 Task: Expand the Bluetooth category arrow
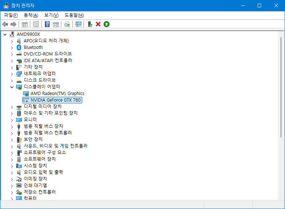12,48
